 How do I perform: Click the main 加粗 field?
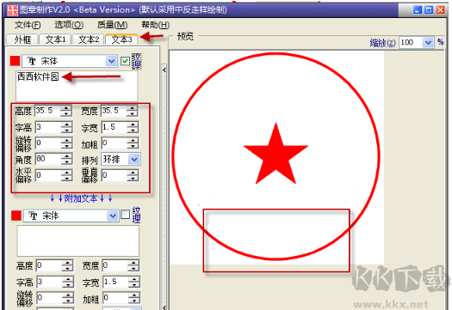(115, 143)
